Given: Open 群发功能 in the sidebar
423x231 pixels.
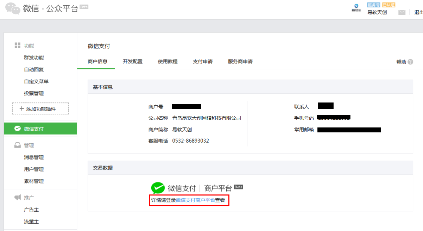Looking at the screenshot, I should click(34, 57).
